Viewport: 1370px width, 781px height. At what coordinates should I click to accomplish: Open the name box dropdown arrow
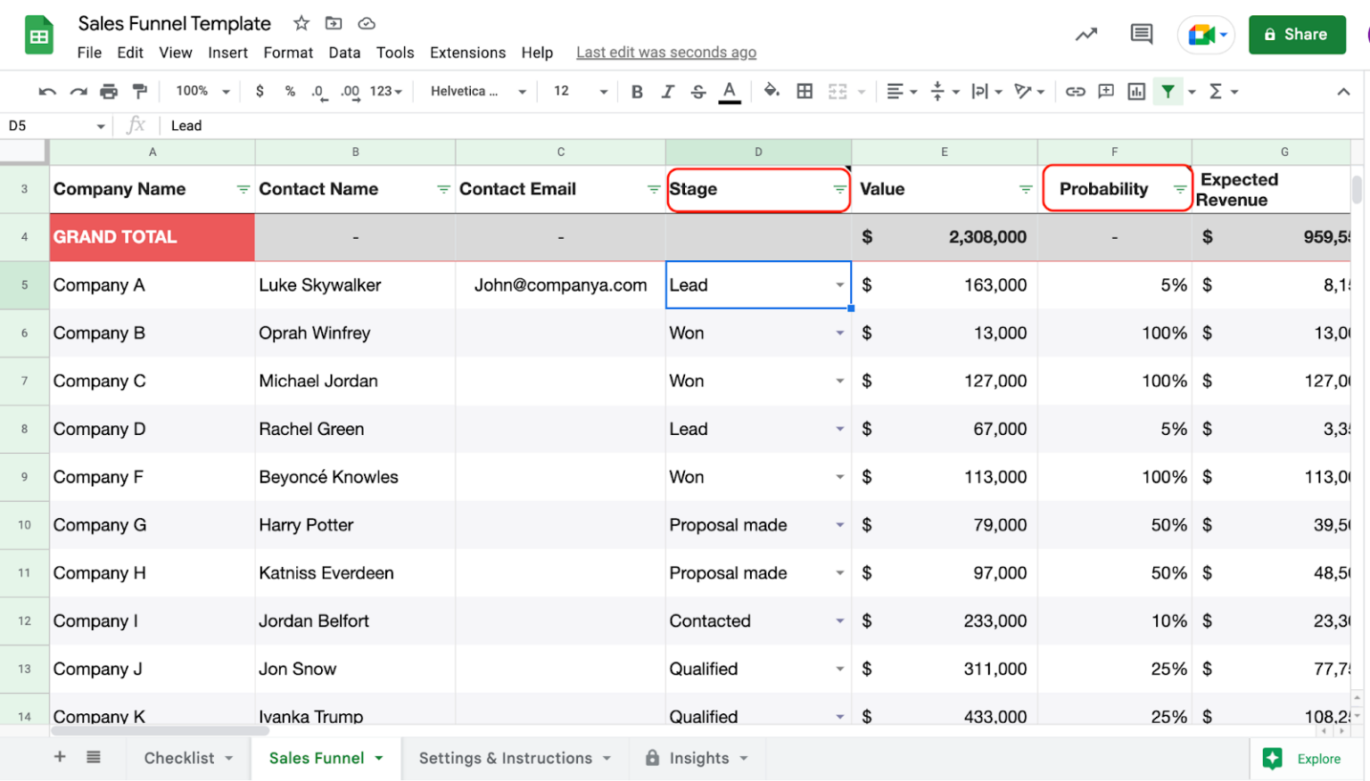pos(101,126)
